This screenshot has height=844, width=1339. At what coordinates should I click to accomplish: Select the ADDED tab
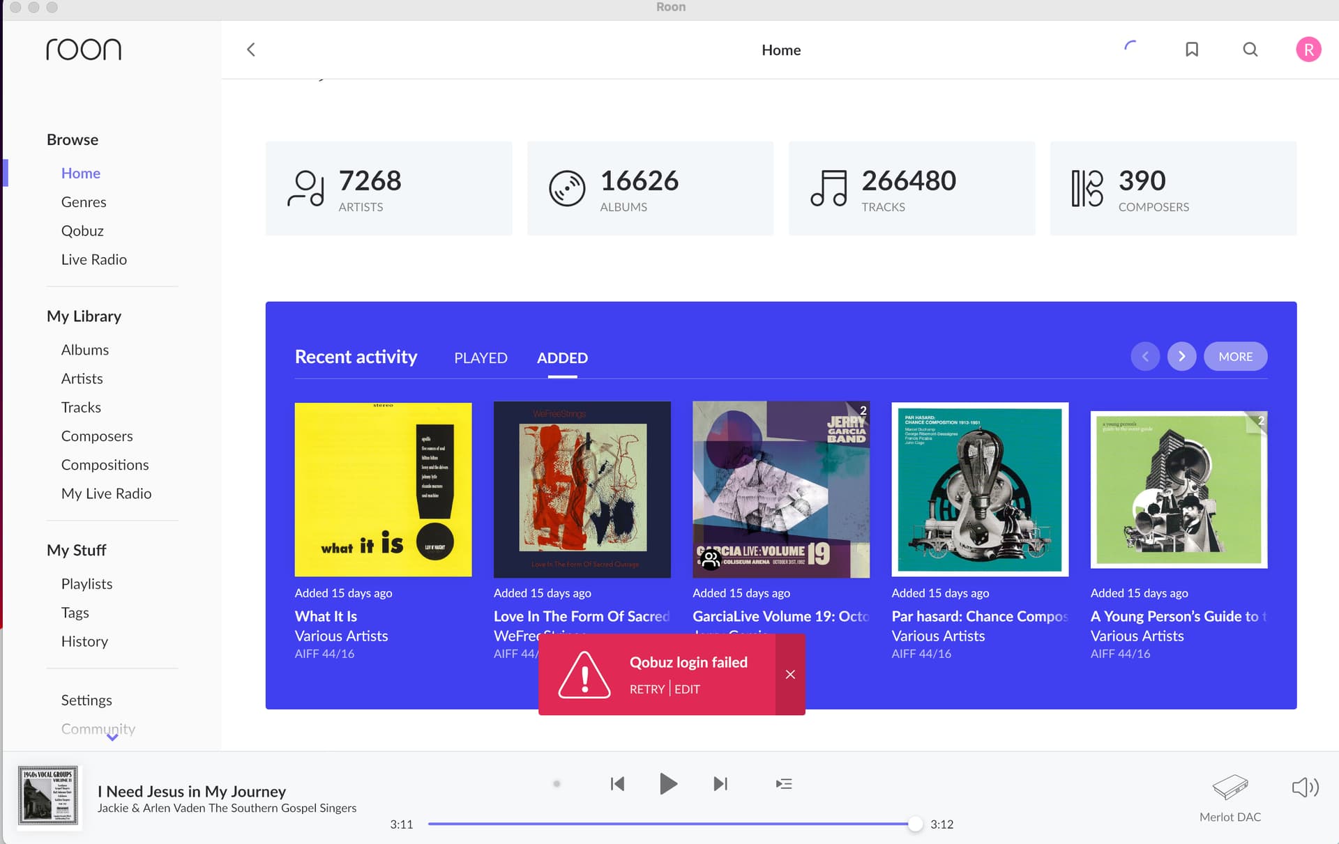tap(562, 358)
